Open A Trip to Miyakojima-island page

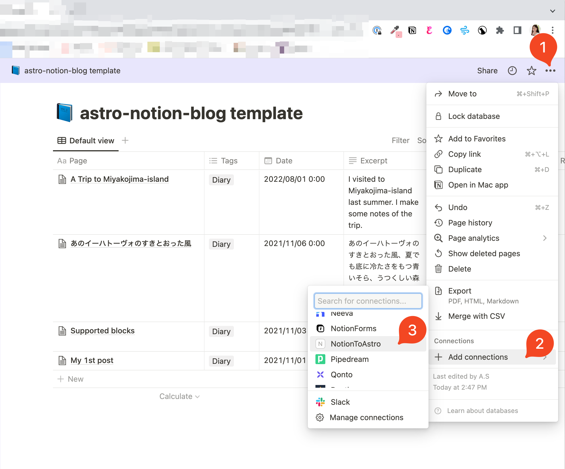tap(119, 179)
